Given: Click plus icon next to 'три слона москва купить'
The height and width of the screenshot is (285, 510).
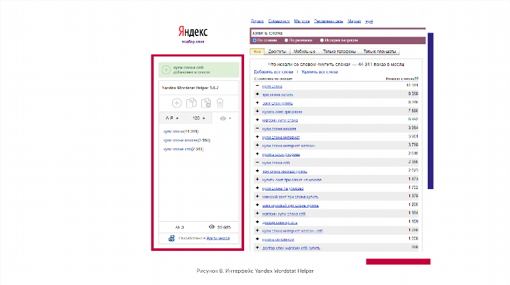Looking at the screenshot, I should coord(257,171).
